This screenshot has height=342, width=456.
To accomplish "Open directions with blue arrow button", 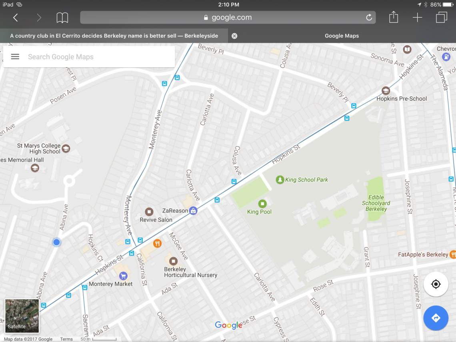I will pyautogui.click(x=436, y=318).
